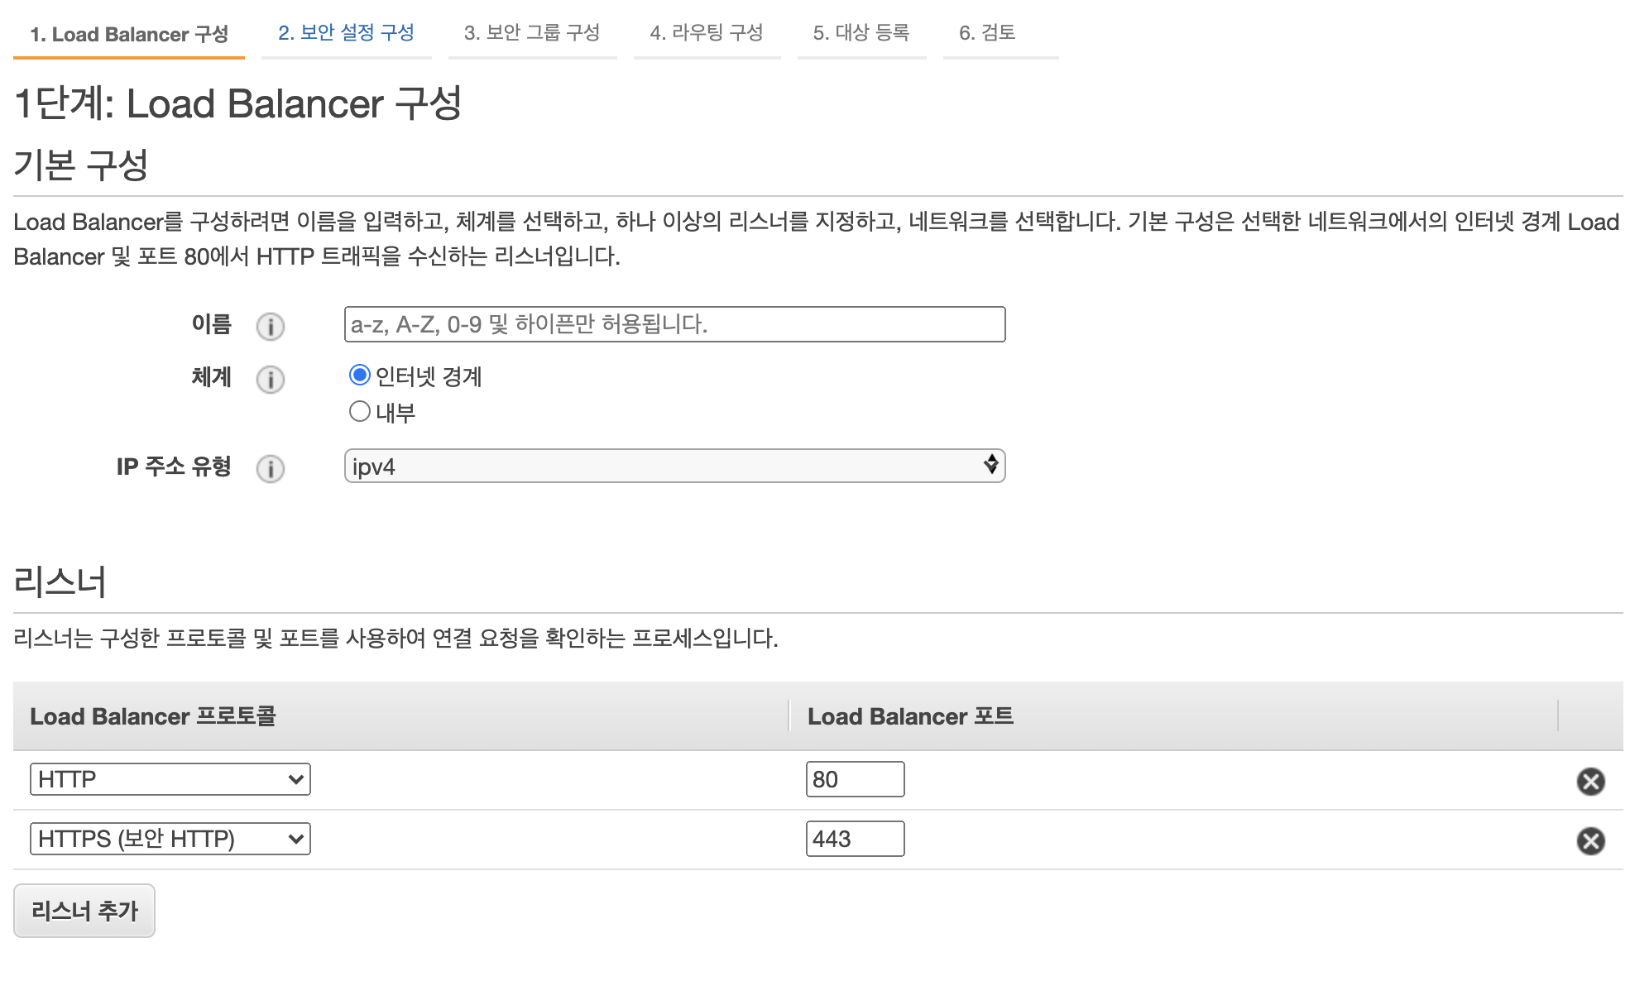1630x981 pixels.
Task: Click info icon next to 체계 label
Action: point(270,380)
